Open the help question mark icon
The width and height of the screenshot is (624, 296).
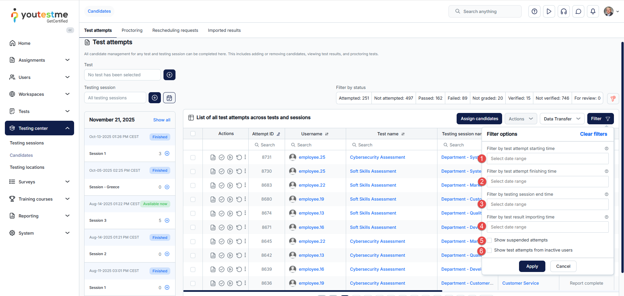tap(534, 11)
